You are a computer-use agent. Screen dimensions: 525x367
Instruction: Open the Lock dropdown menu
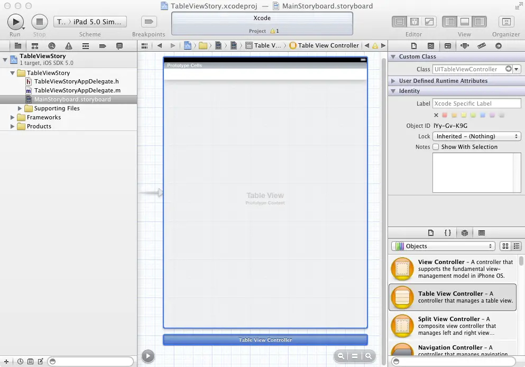(x=476, y=136)
